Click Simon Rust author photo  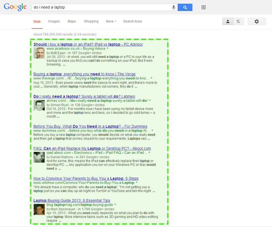[39, 105]
